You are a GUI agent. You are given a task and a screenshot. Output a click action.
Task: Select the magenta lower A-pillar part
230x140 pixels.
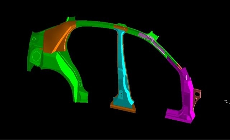point(186,90)
